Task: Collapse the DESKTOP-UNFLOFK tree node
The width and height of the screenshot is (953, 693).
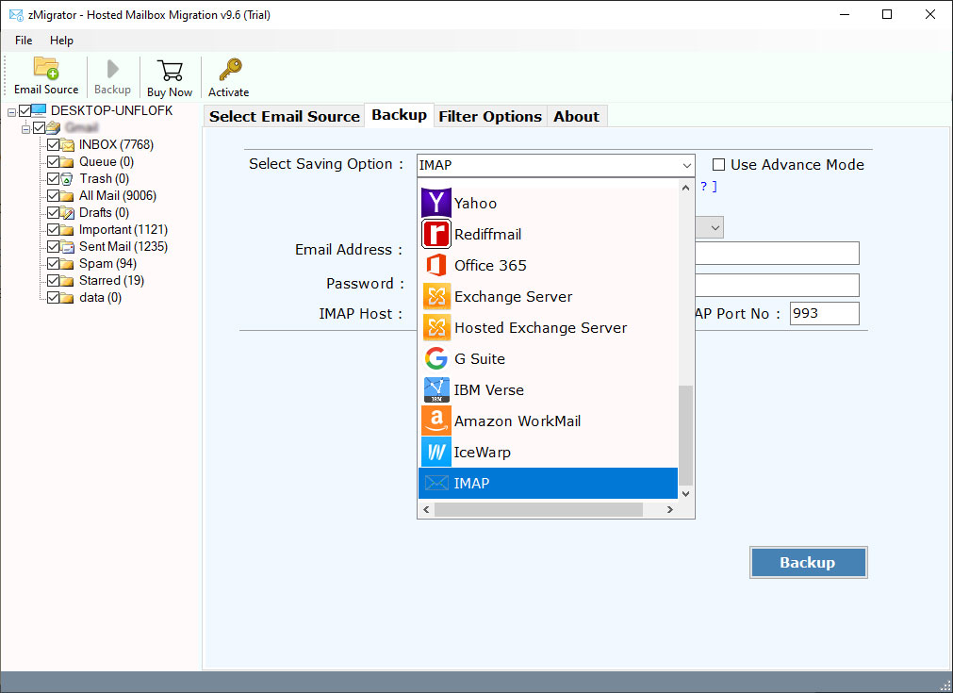Action: [11, 112]
